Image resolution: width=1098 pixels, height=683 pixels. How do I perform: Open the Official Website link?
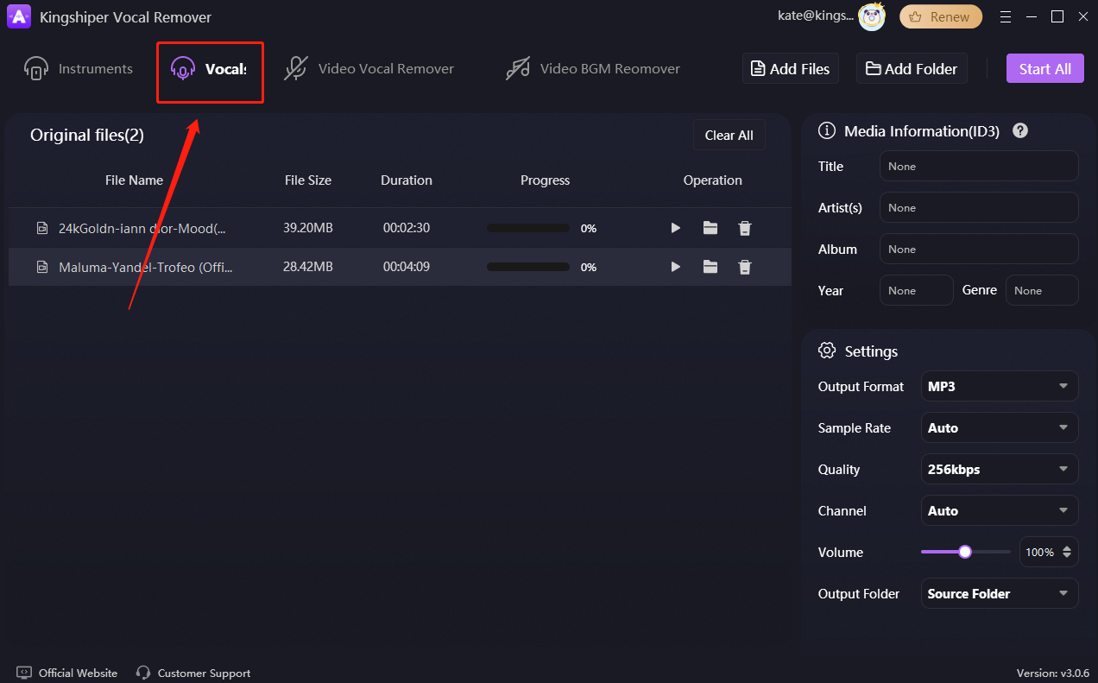[x=67, y=673]
